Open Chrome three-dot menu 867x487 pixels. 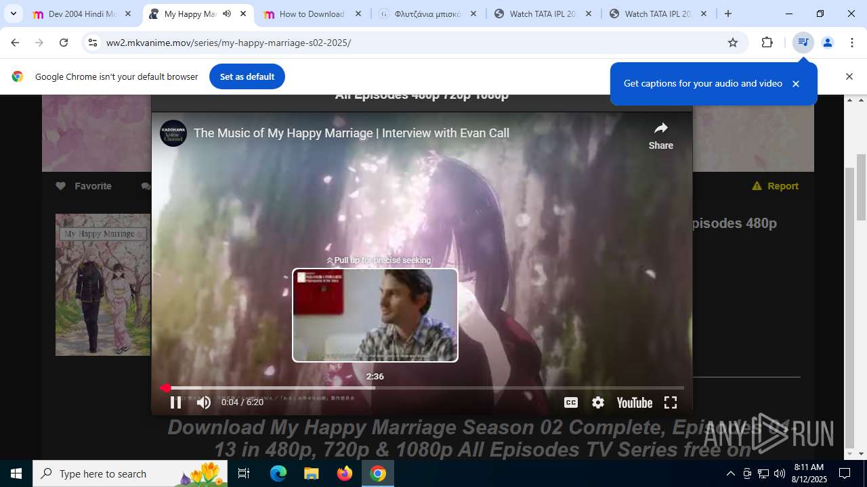click(852, 43)
